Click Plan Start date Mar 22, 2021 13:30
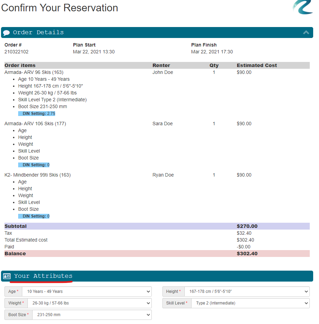Image resolution: width=319 pixels, height=324 pixels. [x=94, y=52]
